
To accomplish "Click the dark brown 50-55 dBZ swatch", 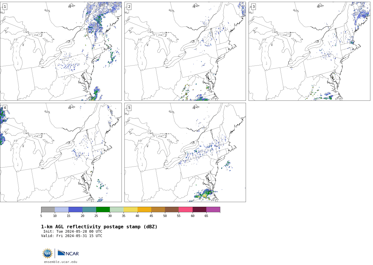I will coord(172,210).
